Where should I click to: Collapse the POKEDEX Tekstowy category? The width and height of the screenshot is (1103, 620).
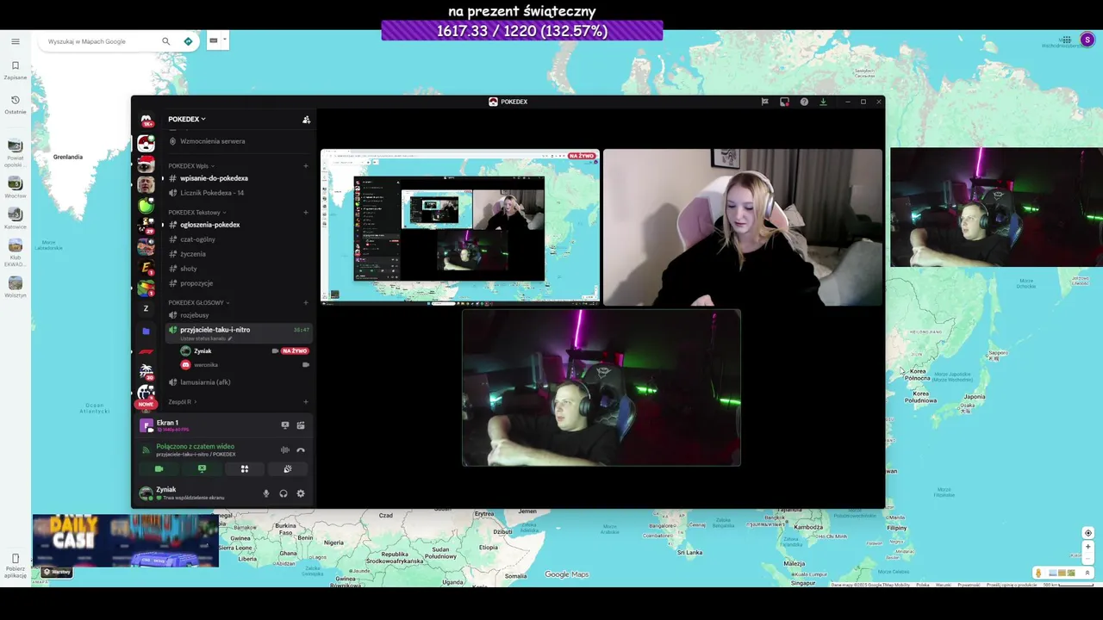[x=197, y=213]
